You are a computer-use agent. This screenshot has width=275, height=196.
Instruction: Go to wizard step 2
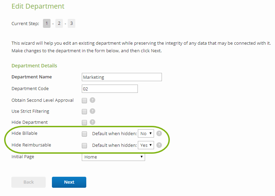click(59, 23)
